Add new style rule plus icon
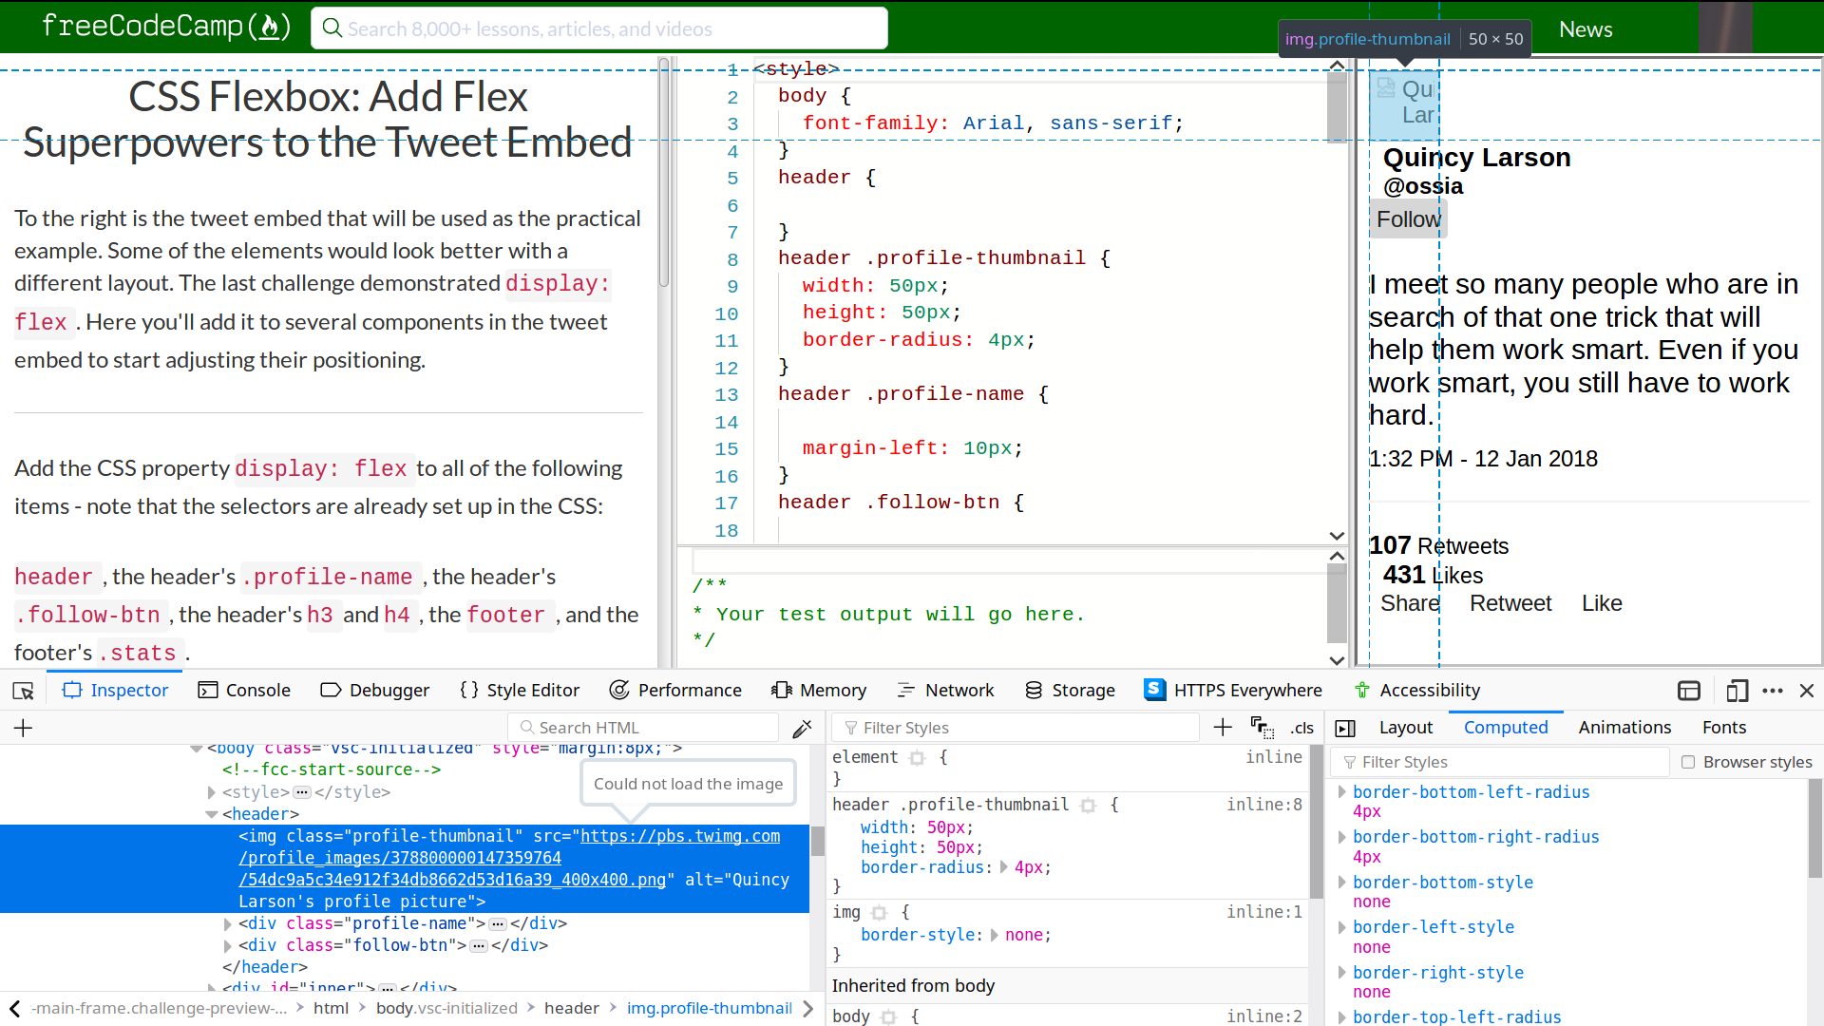The image size is (1824, 1026). [x=1223, y=728]
